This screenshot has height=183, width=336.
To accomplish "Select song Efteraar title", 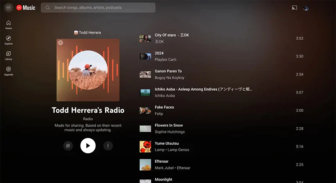I will point(162,162).
